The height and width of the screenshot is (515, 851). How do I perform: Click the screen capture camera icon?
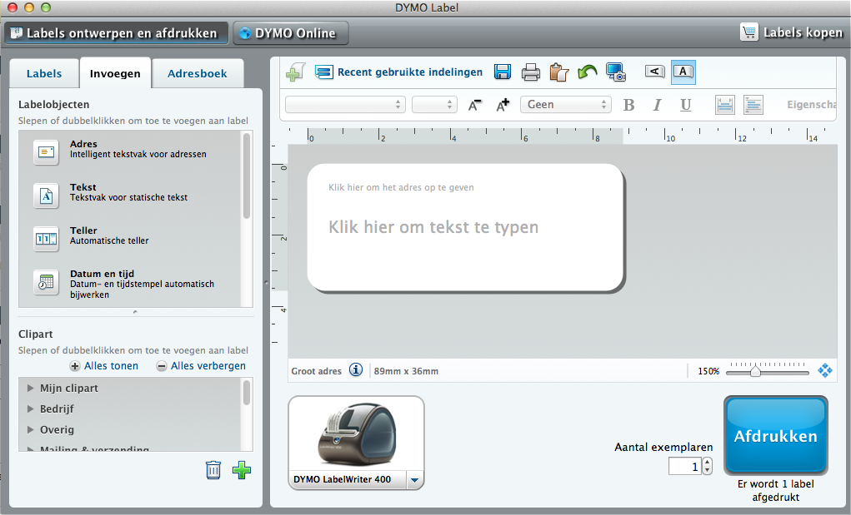[x=616, y=72]
